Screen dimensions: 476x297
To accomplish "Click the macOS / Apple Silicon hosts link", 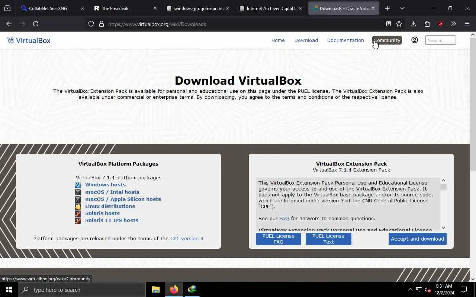I will point(123,199).
